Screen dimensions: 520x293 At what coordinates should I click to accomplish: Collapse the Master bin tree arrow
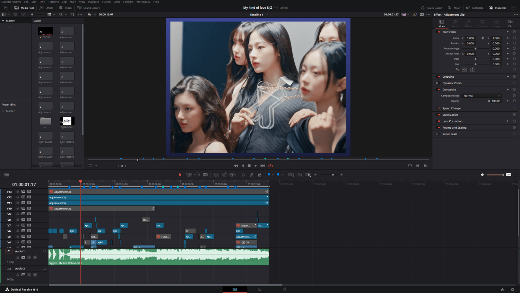coord(3,21)
